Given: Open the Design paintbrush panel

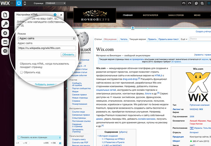Looking at the screenshot, I should coord(5,24).
